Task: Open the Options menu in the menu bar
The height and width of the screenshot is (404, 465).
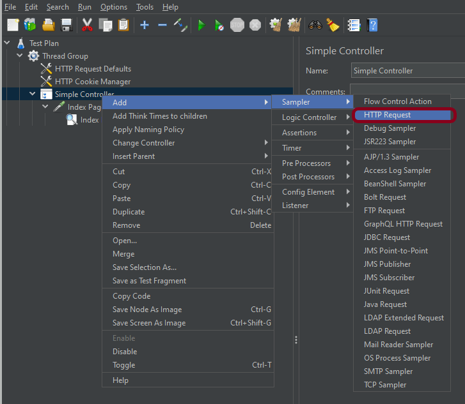Action: click(114, 7)
